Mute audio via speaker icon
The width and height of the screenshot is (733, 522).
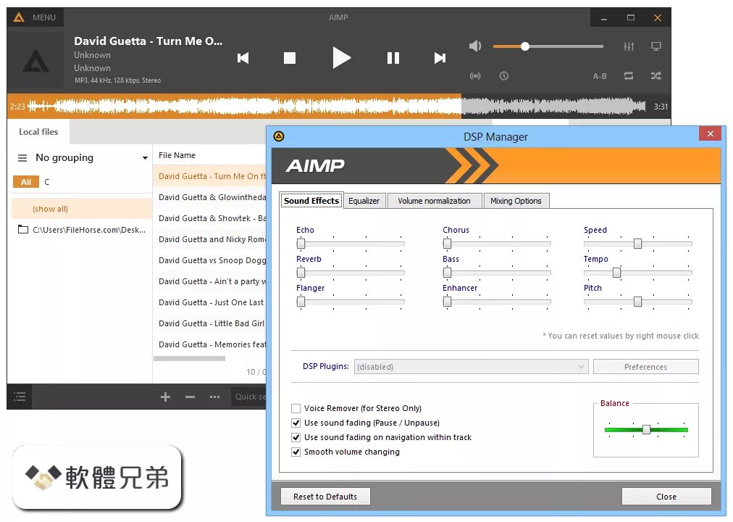click(475, 46)
